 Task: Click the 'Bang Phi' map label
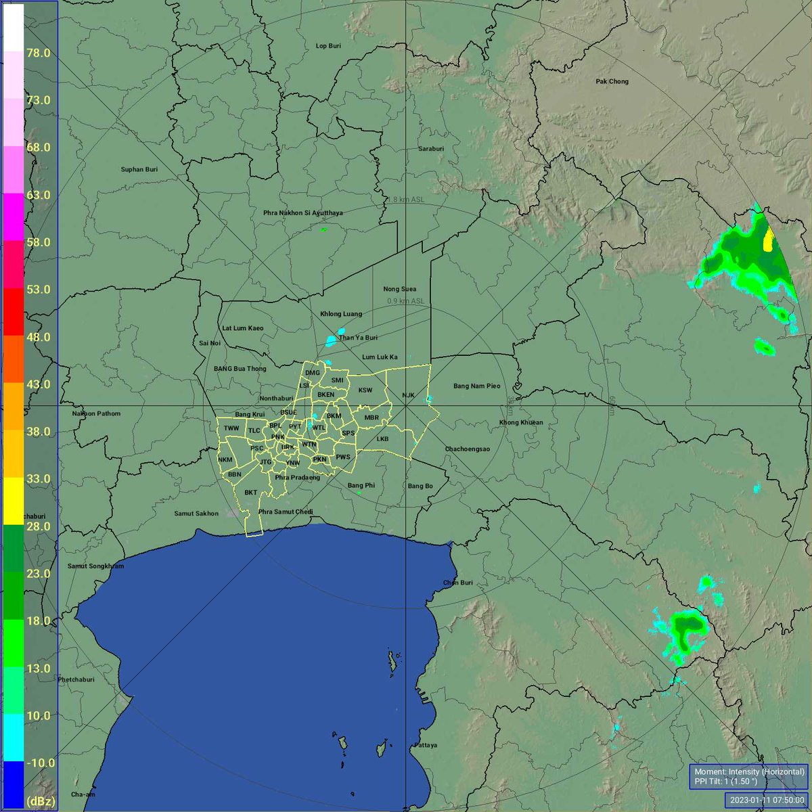tap(361, 486)
